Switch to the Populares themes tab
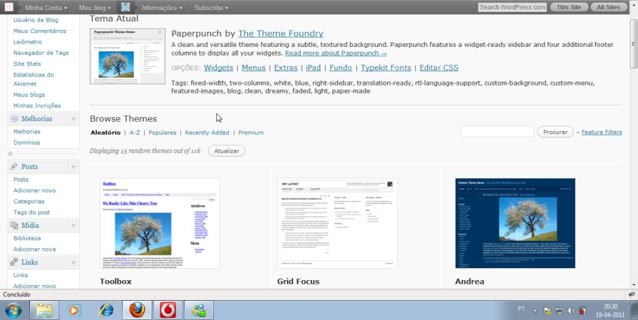This screenshot has height=320, width=638. pos(162,132)
